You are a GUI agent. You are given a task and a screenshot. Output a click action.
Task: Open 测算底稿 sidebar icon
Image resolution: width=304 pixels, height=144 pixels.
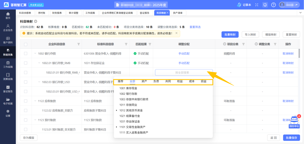8,75
